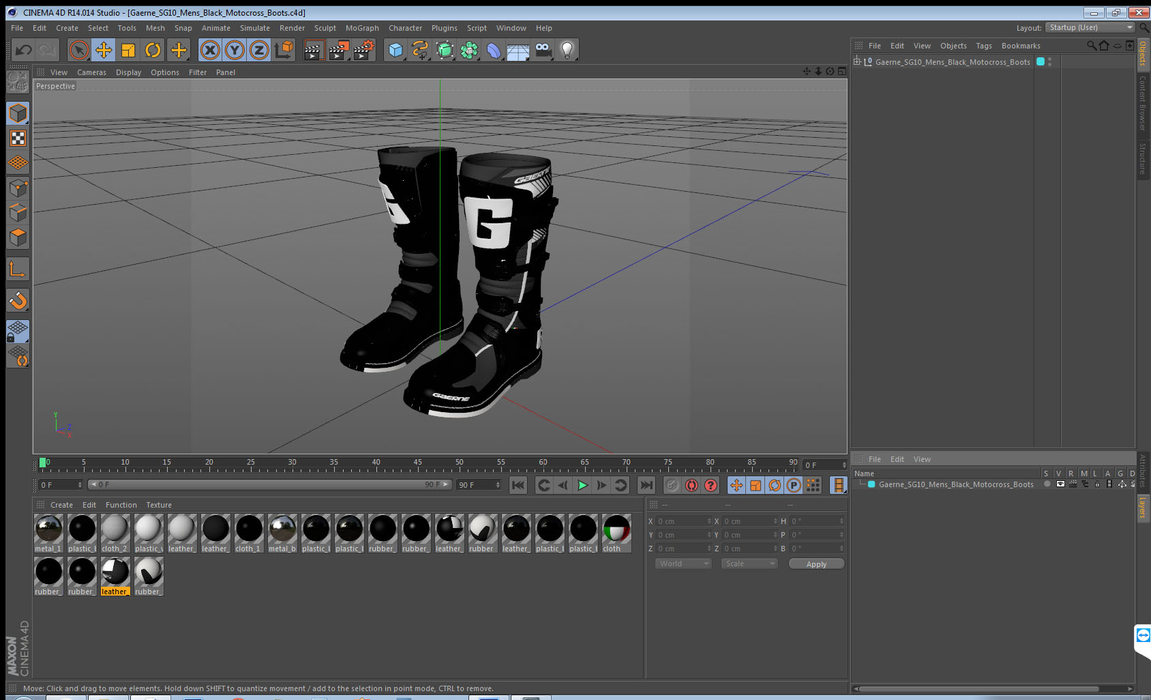Open viewport Display menu
Image resolution: width=1151 pixels, height=700 pixels.
pyautogui.click(x=128, y=72)
